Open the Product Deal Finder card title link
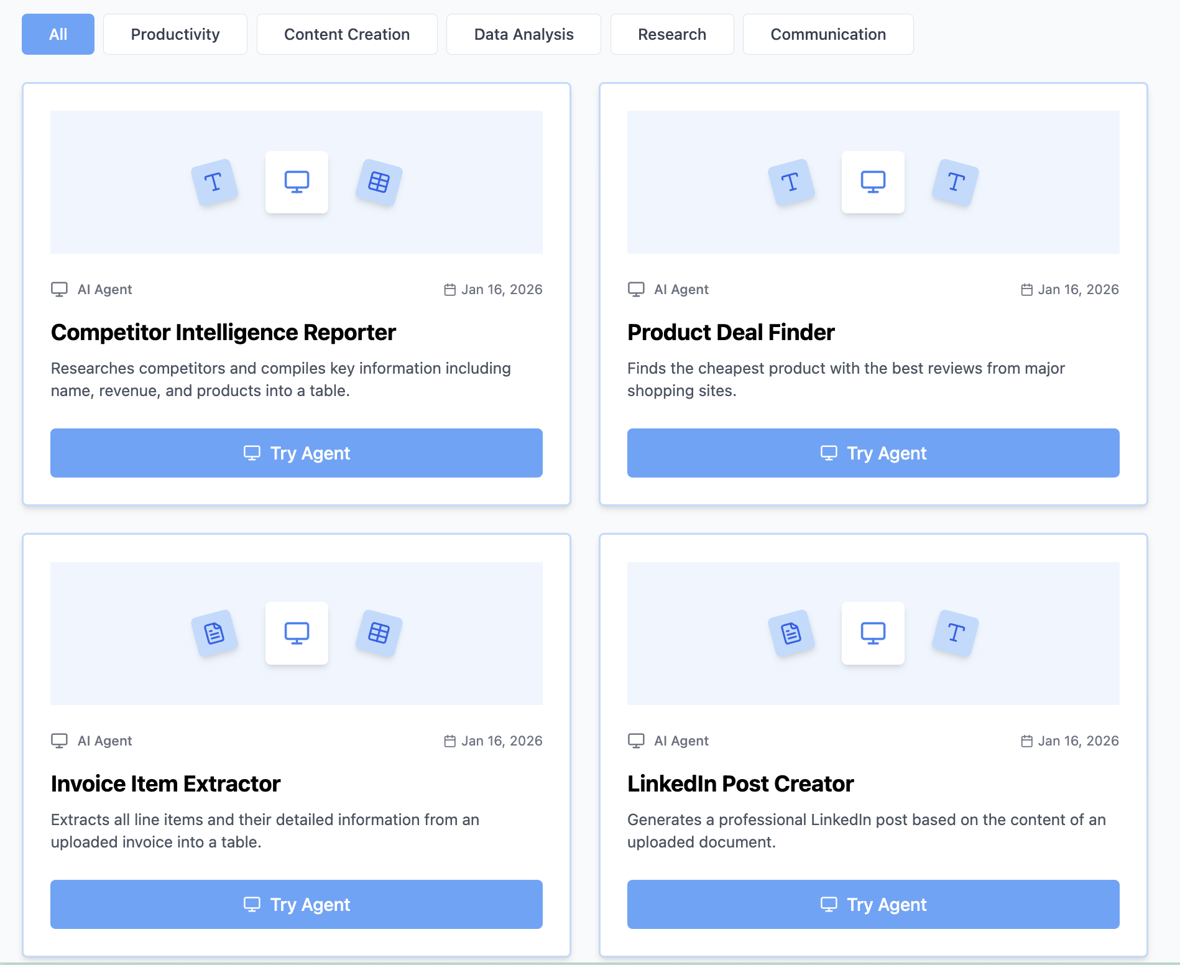Viewport: 1180px width, 965px height. tap(731, 332)
